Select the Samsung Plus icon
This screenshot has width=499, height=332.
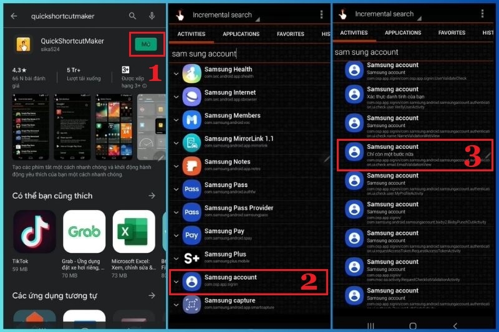point(191,258)
